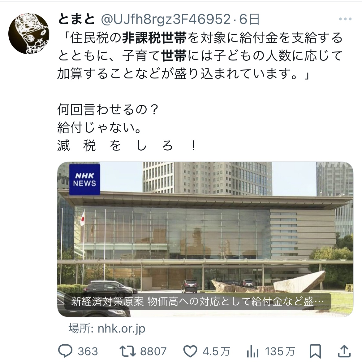This screenshot has width=362, height=362.
Task: View analytics via bar chart icon
Action: pyautogui.click(x=252, y=351)
